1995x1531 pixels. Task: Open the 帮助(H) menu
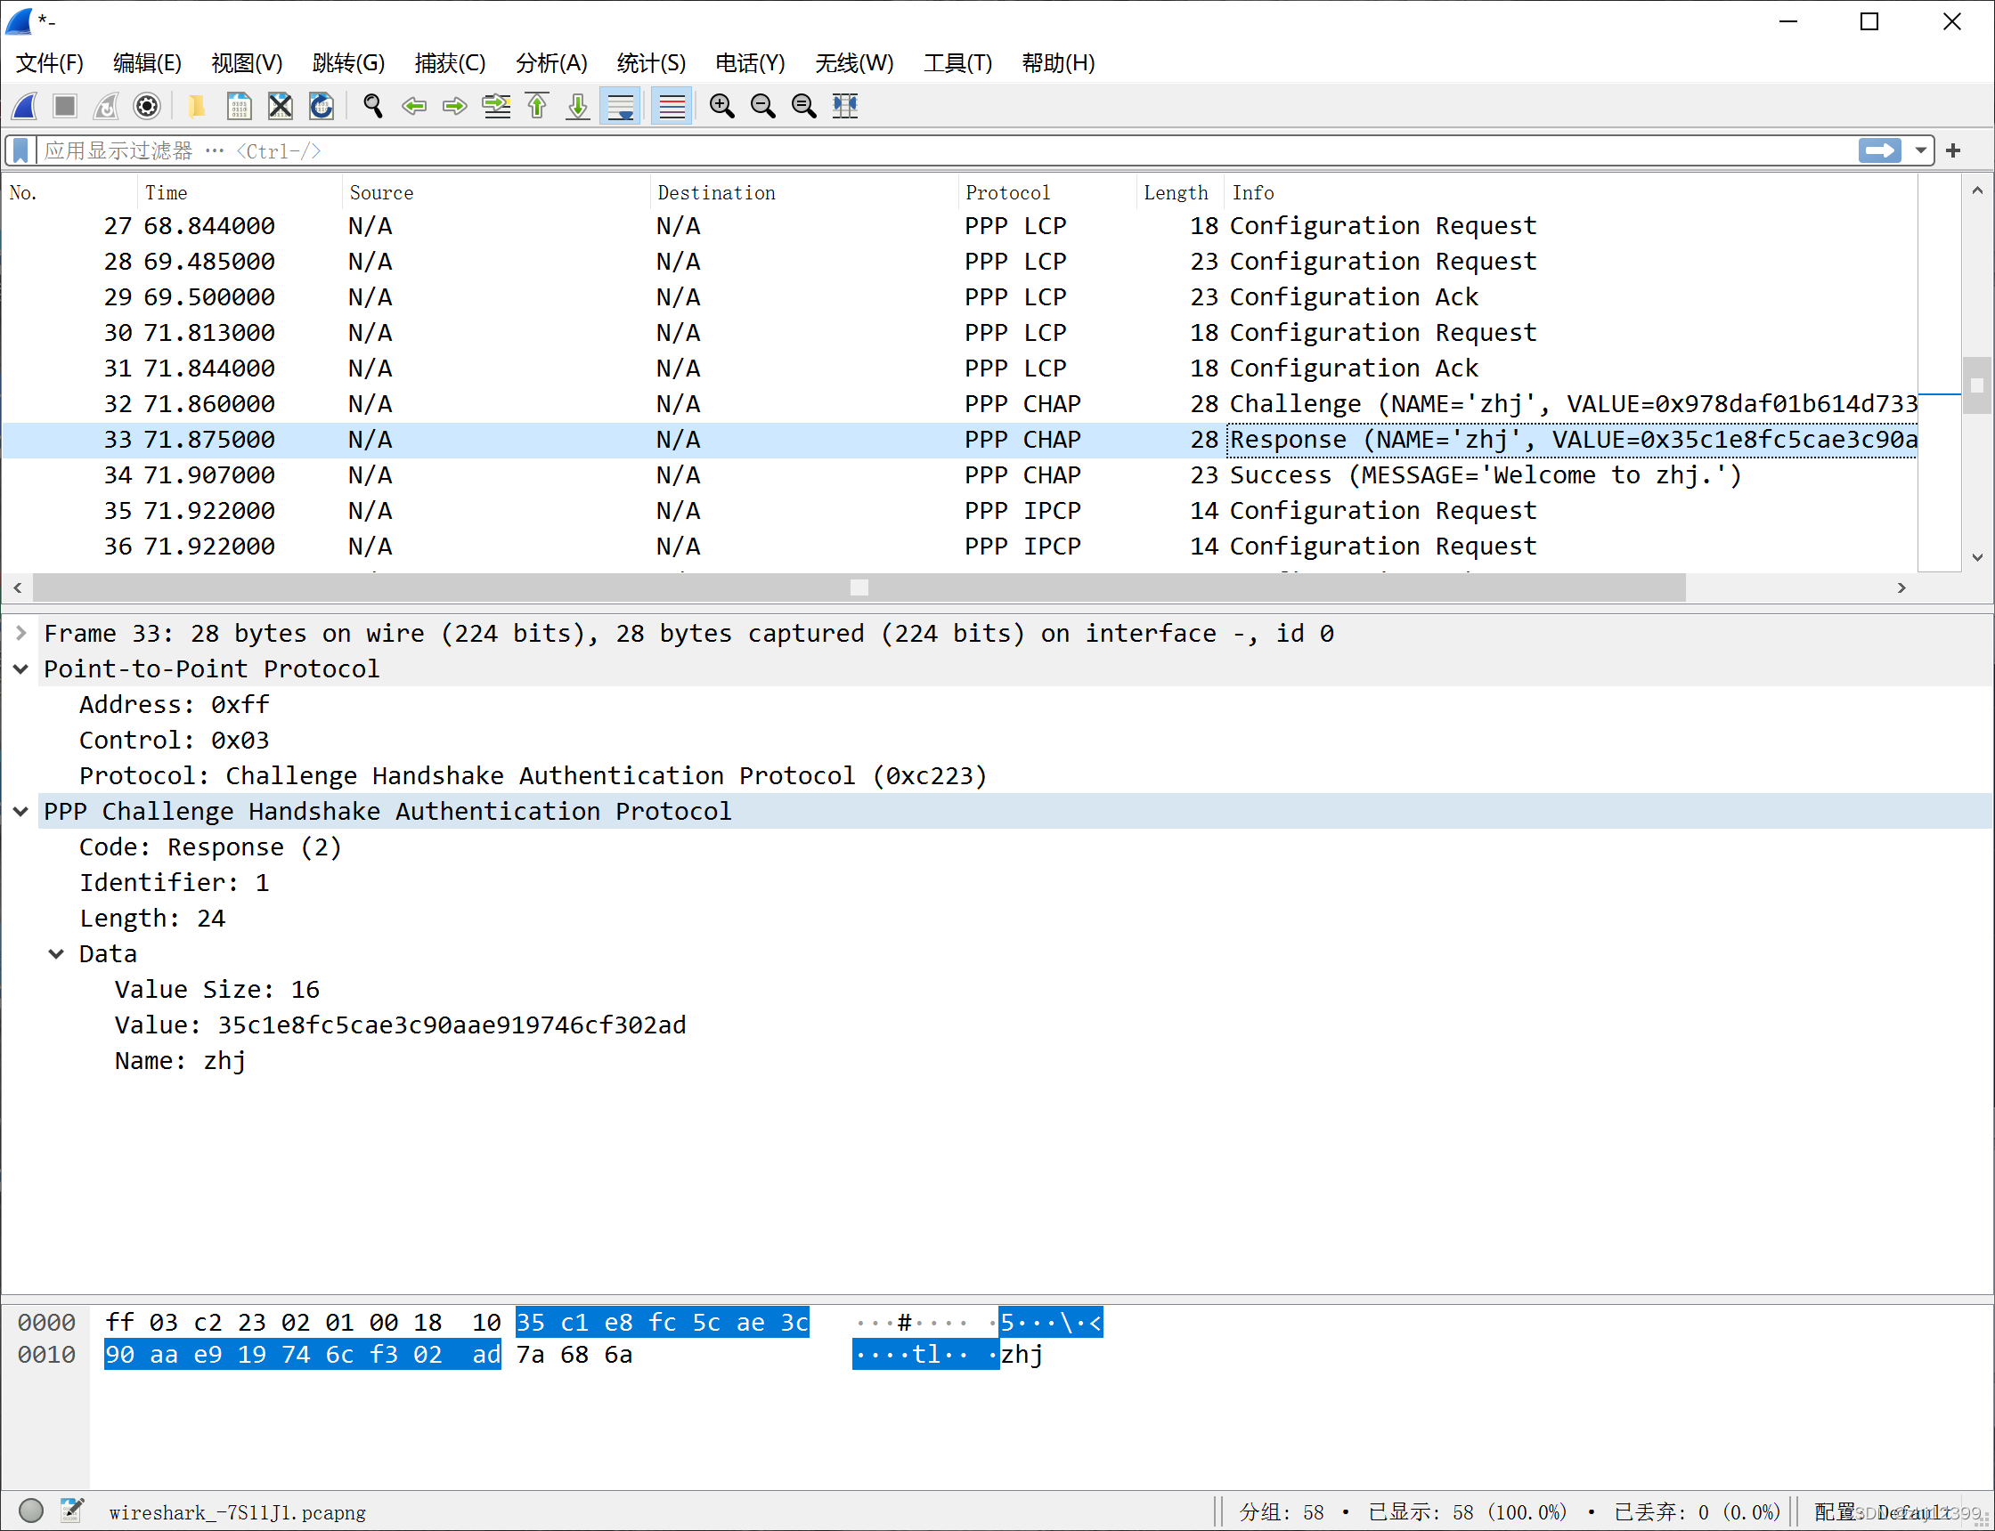[x=1058, y=63]
